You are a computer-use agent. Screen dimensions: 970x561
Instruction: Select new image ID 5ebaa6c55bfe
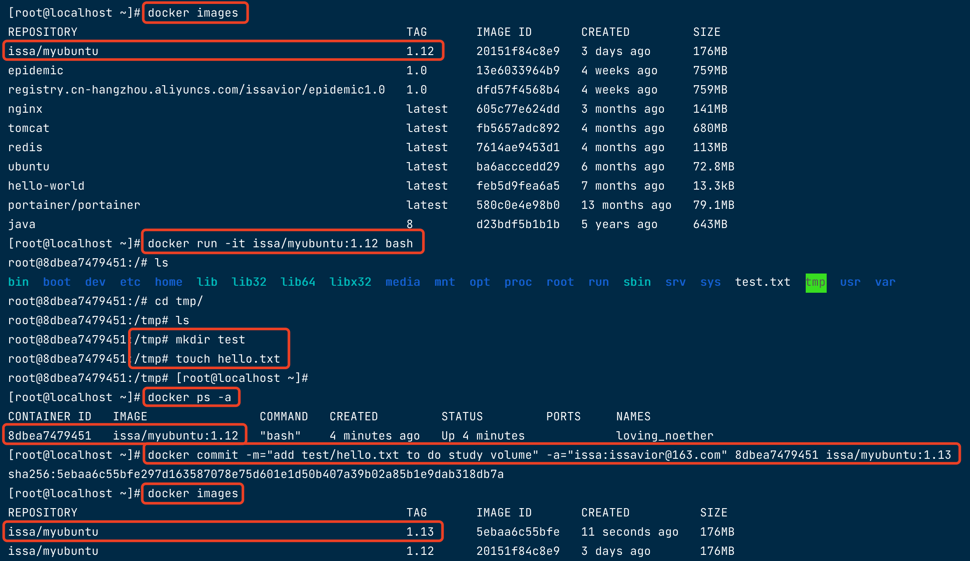(518, 532)
